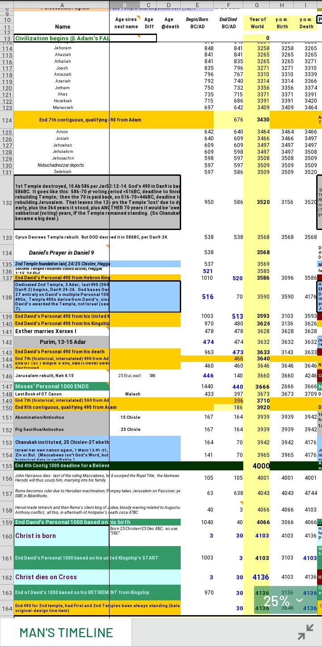This screenshot has width=322, height=647.
Task: Select the 'Nebuchadnezzar deports' cell
Action: tap(62, 165)
